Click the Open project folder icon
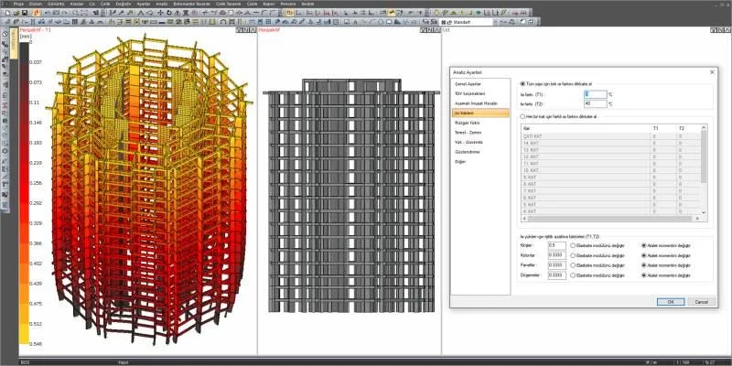Image resolution: width=732 pixels, height=366 pixels. 16,13
